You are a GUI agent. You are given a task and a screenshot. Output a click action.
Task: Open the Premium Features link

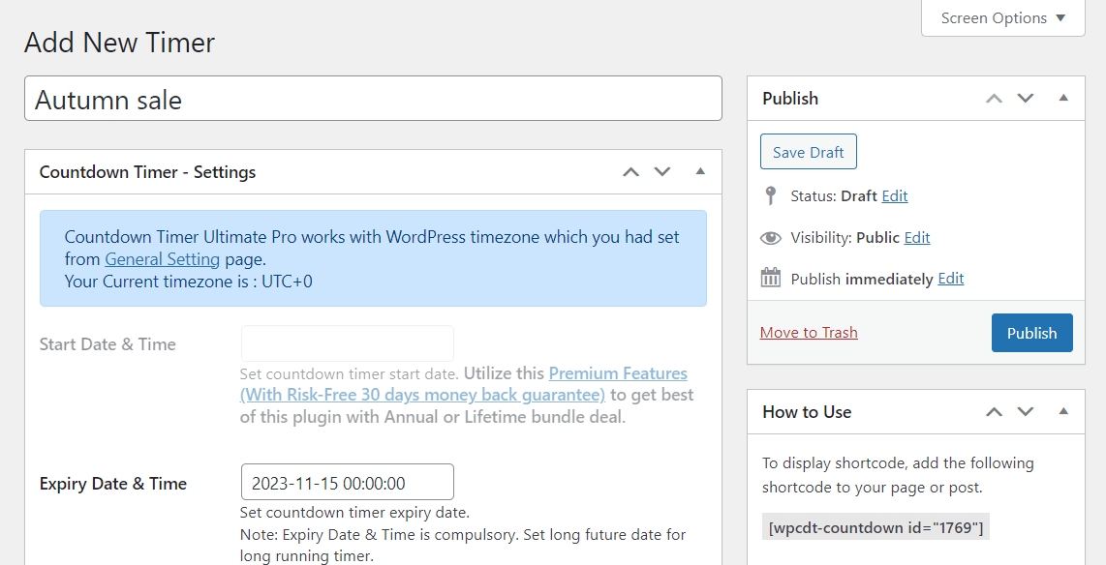(x=618, y=372)
